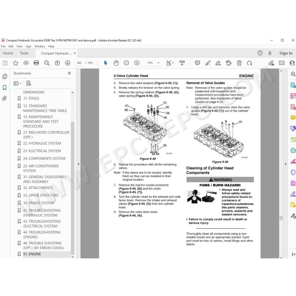
Task: Add the document to starred files
Action: click(x=16, y=63)
